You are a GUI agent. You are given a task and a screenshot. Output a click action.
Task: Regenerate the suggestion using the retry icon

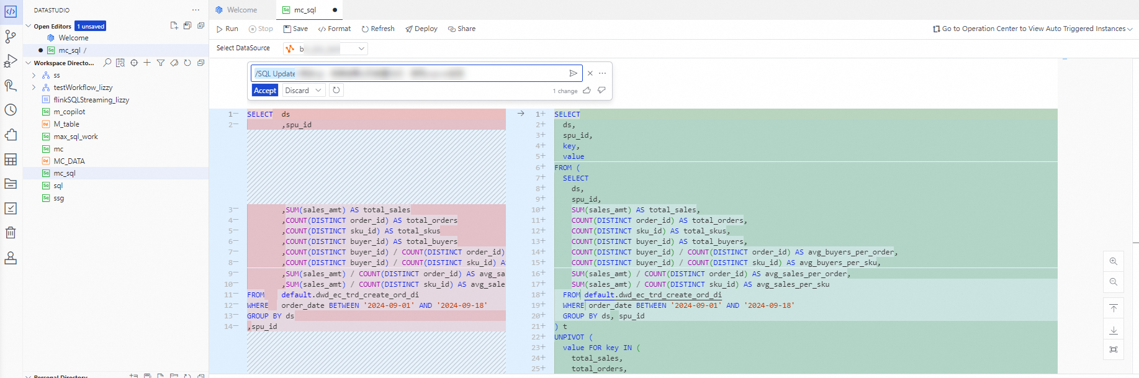click(x=336, y=91)
